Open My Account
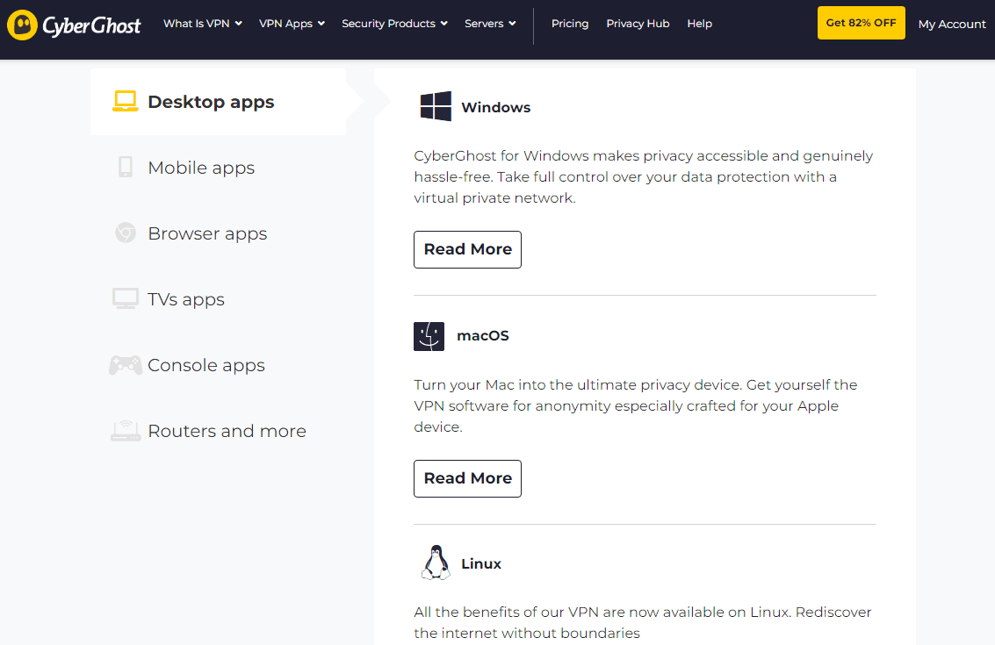 [x=952, y=24]
